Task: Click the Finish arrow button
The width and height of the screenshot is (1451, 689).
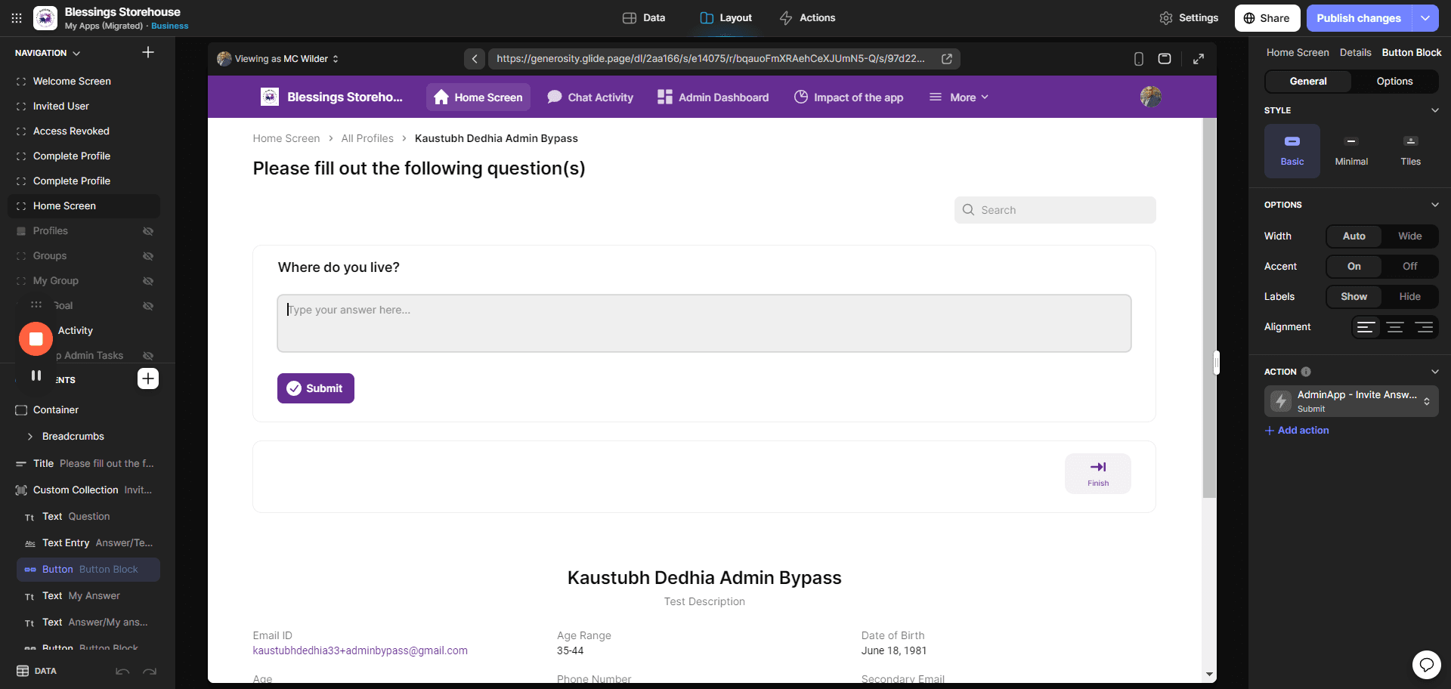Action: pyautogui.click(x=1098, y=474)
